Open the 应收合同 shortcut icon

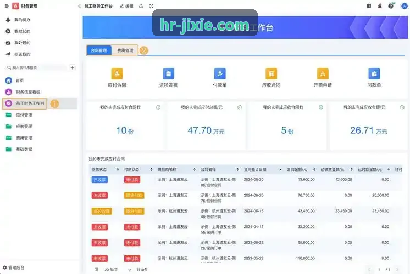tap(271, 73)
